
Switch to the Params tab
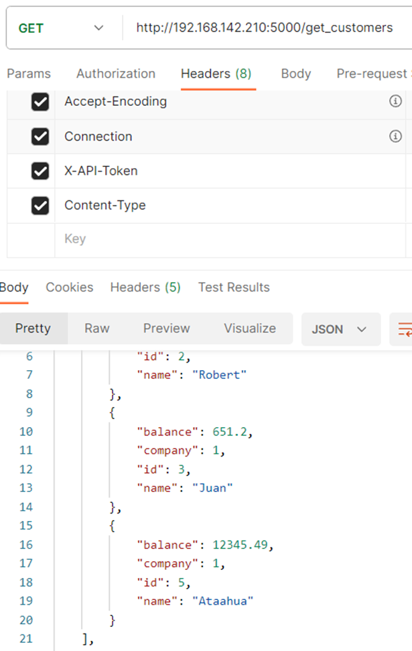coord(29,74)
